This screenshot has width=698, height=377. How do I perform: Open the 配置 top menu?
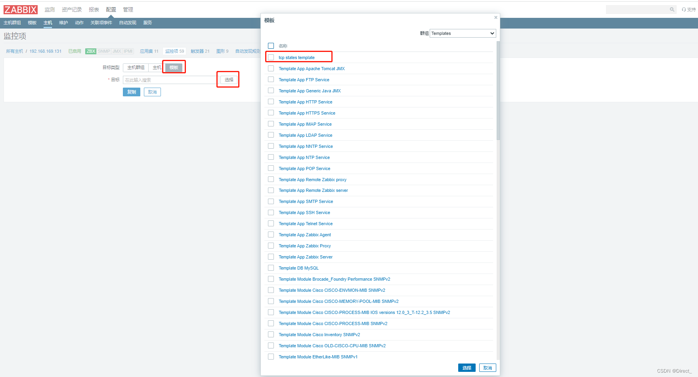point(111,10)
